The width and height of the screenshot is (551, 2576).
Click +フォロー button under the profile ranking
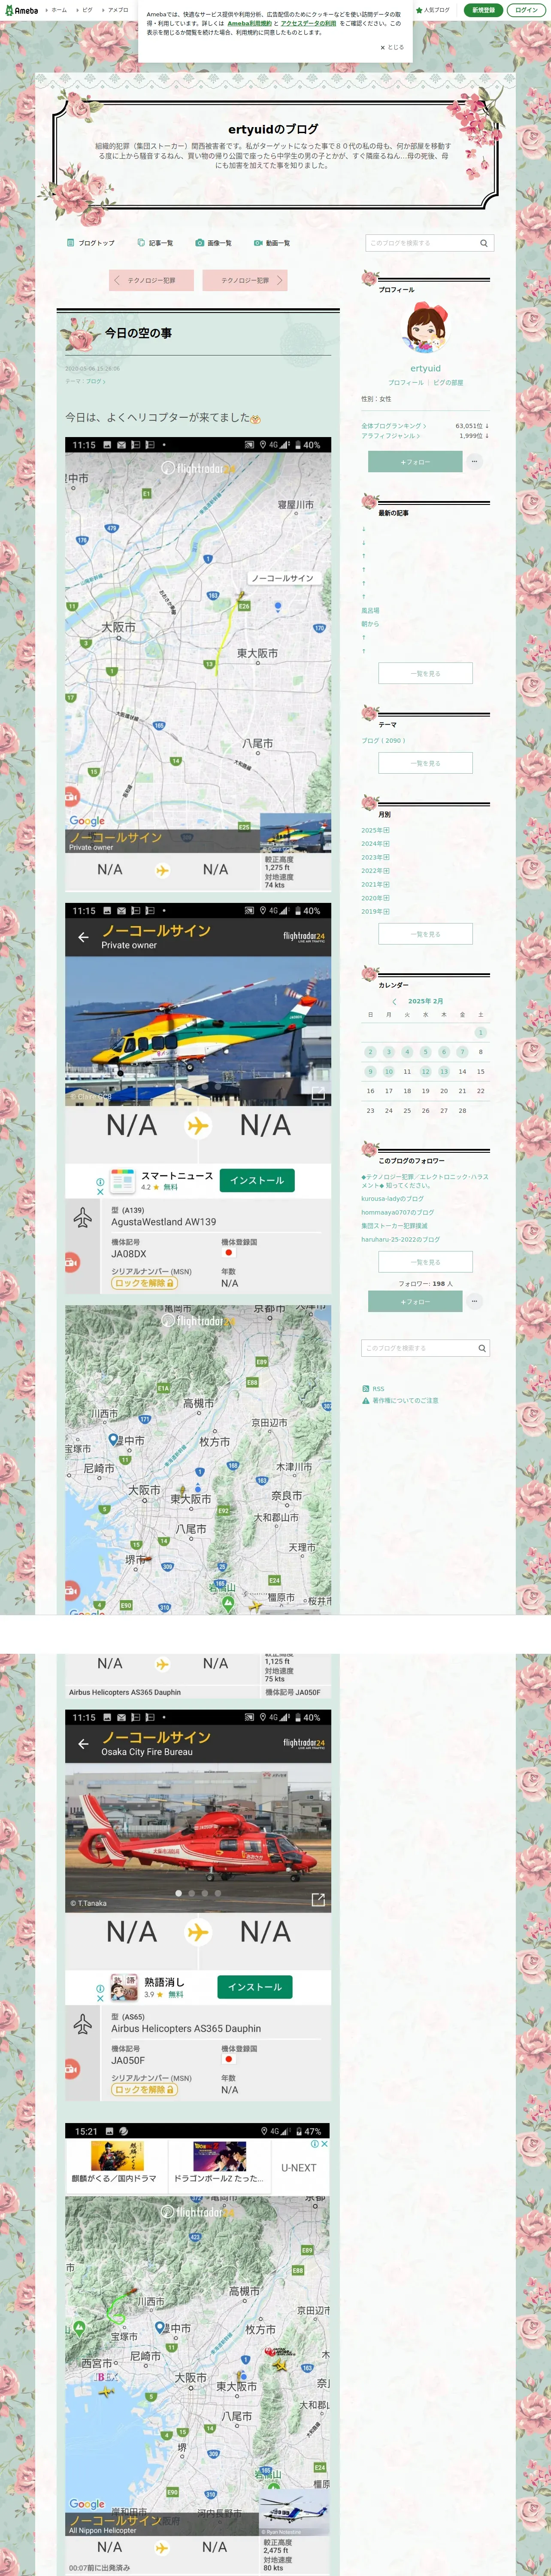(415, 462)
